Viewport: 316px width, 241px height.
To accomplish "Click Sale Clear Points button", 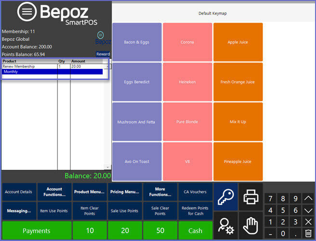I will (x=160, y=211).
